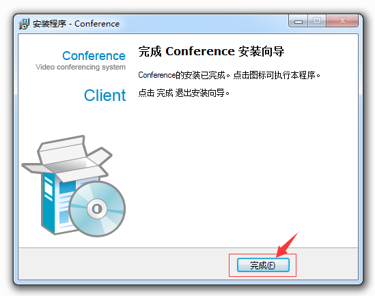Click the center hole of the CD
This screenshot has width=375, height=296.
97,209
